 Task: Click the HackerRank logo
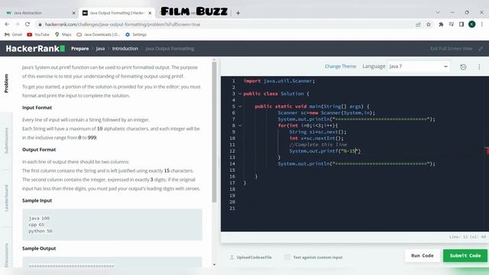click(x=35, y=48)
